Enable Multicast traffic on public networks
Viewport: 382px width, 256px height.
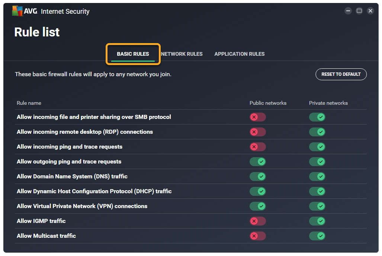click(257, 236)
